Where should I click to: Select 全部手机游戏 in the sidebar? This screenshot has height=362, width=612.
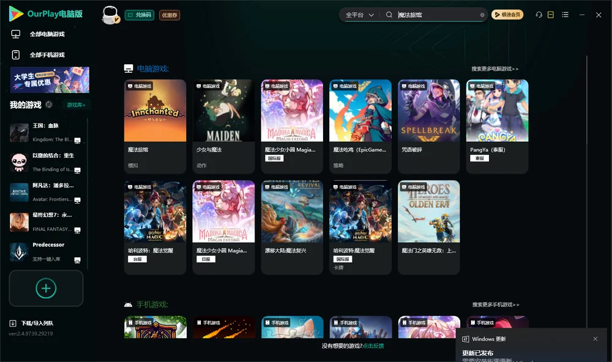pos(47,54)
